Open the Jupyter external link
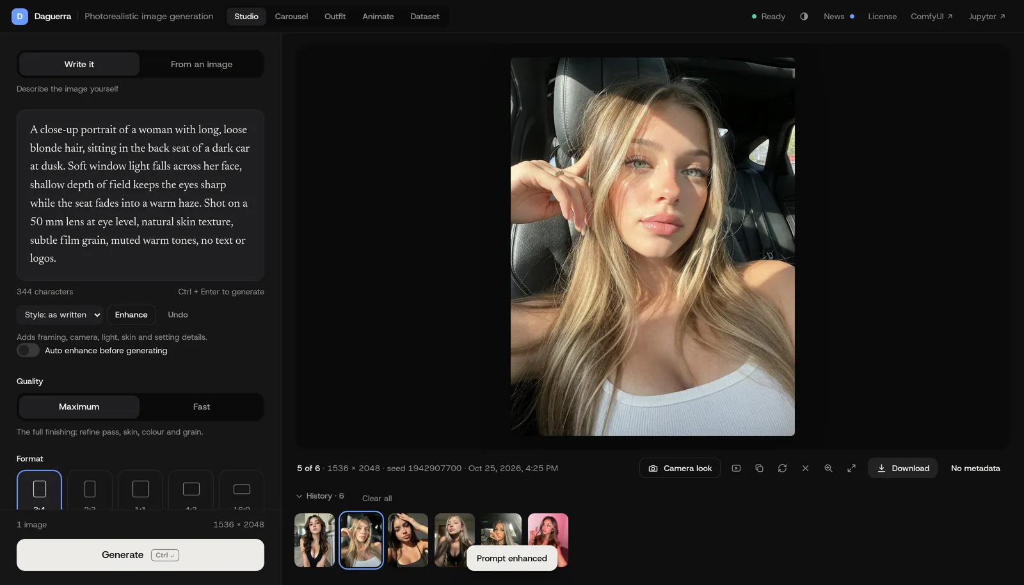 [x=986, y=16]
